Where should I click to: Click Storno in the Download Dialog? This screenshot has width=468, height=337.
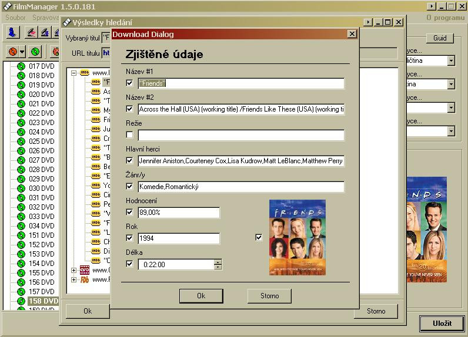click(x=269, y=296)
